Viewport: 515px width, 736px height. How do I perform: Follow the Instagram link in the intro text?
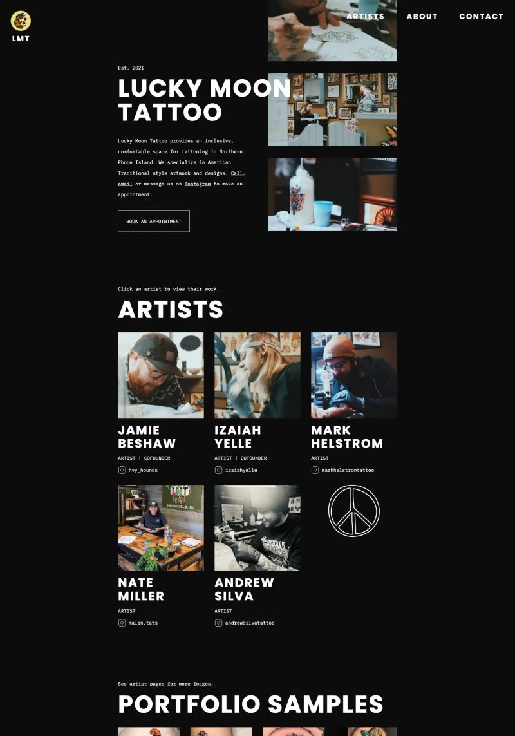pos(198,184)
